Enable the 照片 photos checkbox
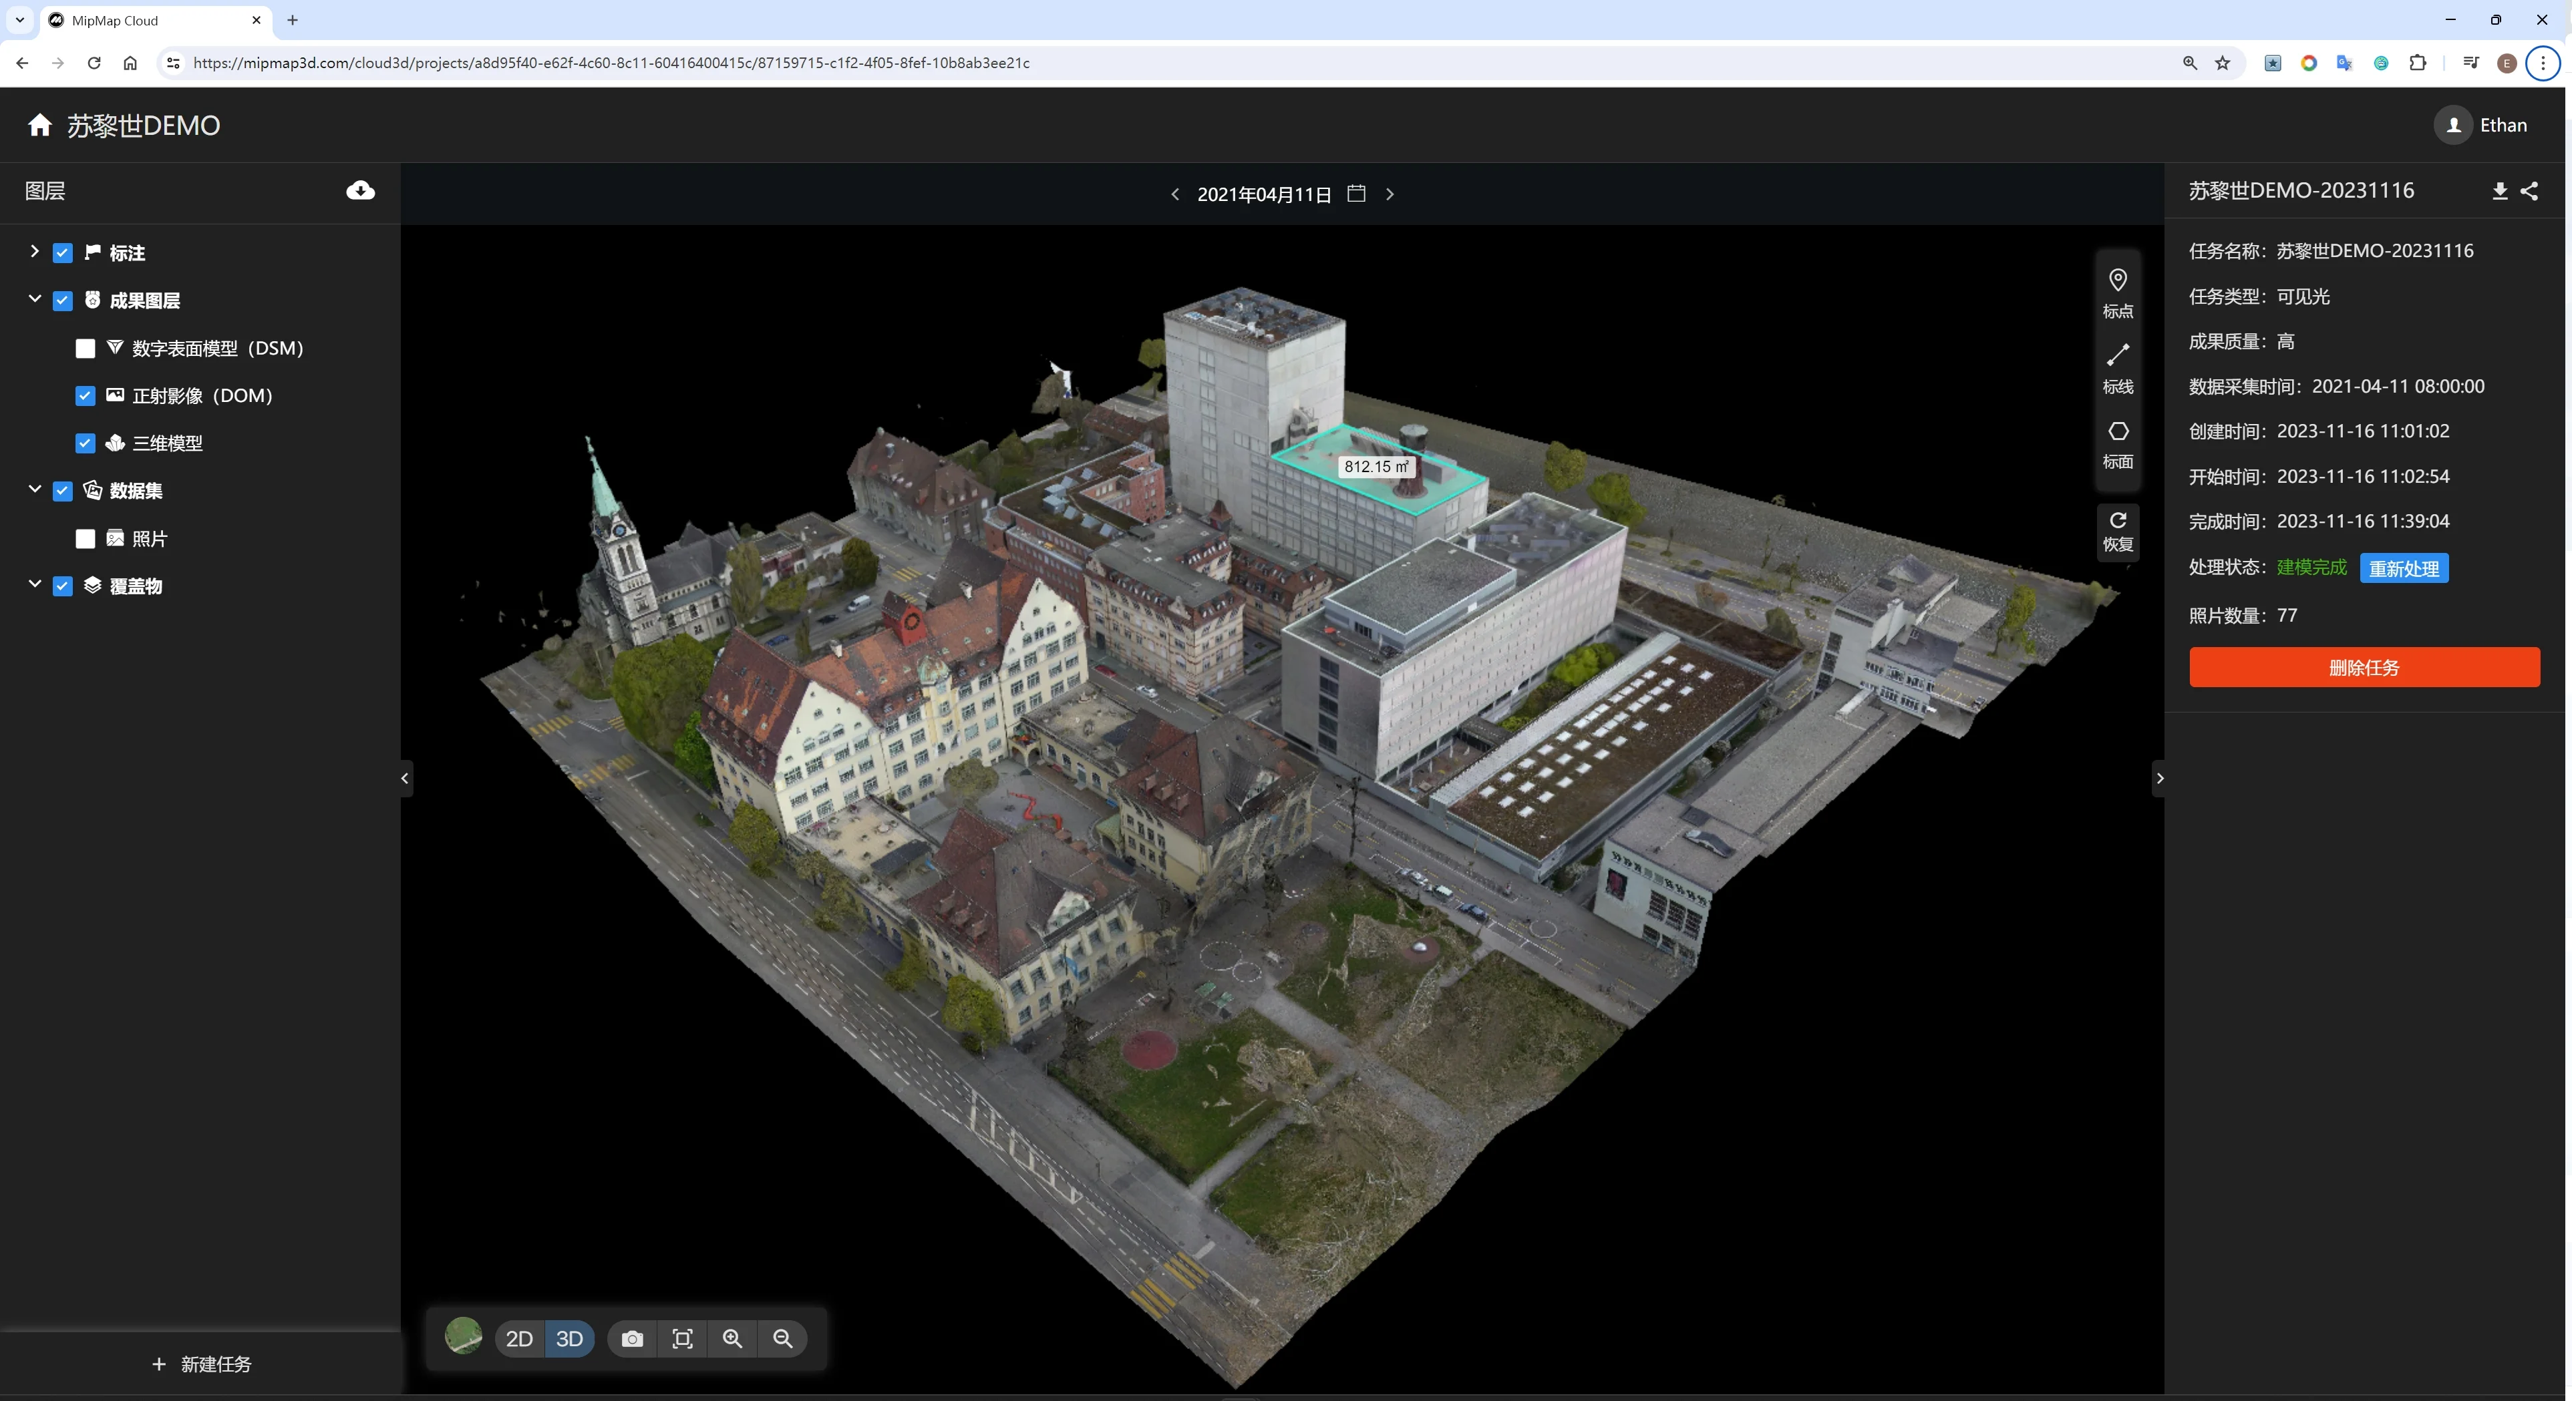The height and width of the screenshot is (1401, 2572). (x=85, y=539)
